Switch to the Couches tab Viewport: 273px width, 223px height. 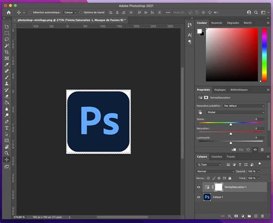pyautogui.click(x=217, y=156)
